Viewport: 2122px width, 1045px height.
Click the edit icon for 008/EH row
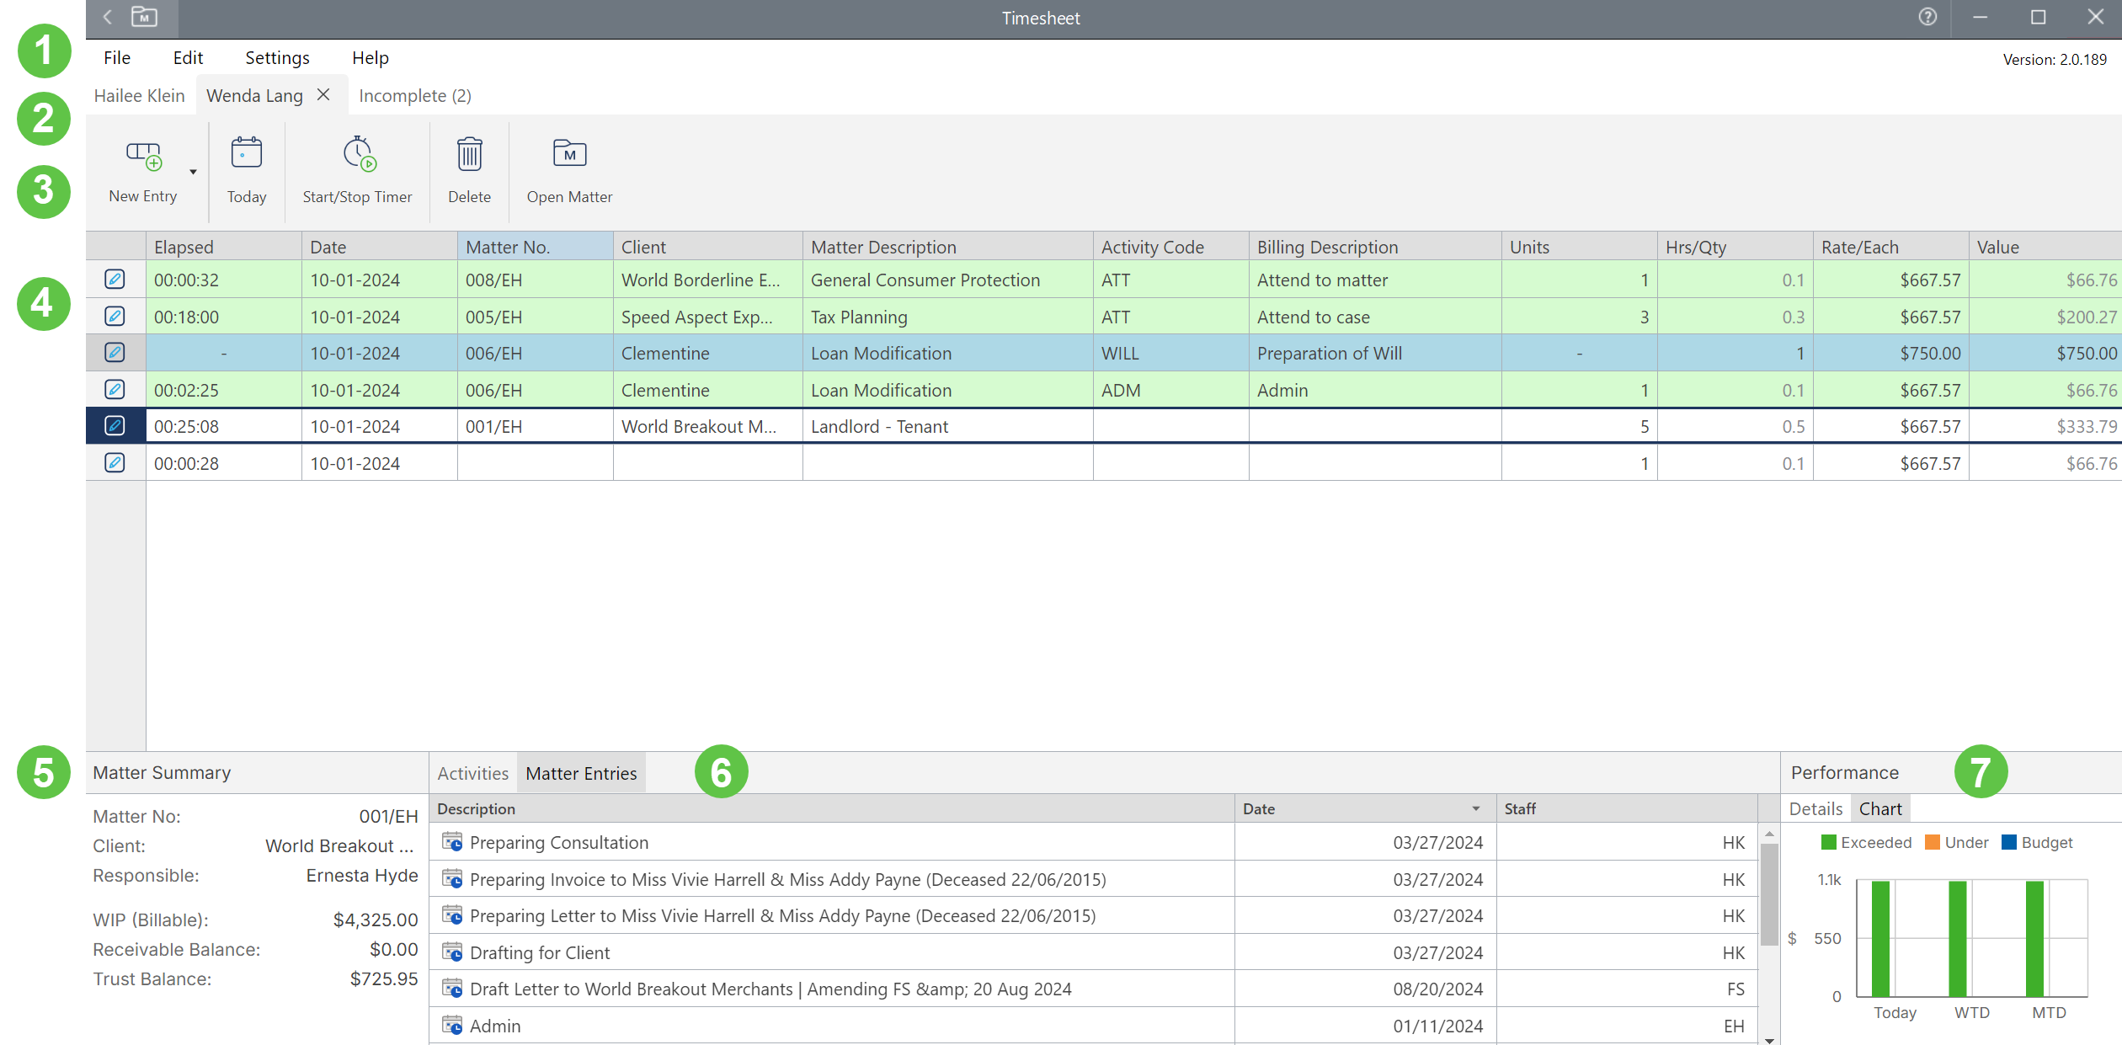[x=115, y=280]
